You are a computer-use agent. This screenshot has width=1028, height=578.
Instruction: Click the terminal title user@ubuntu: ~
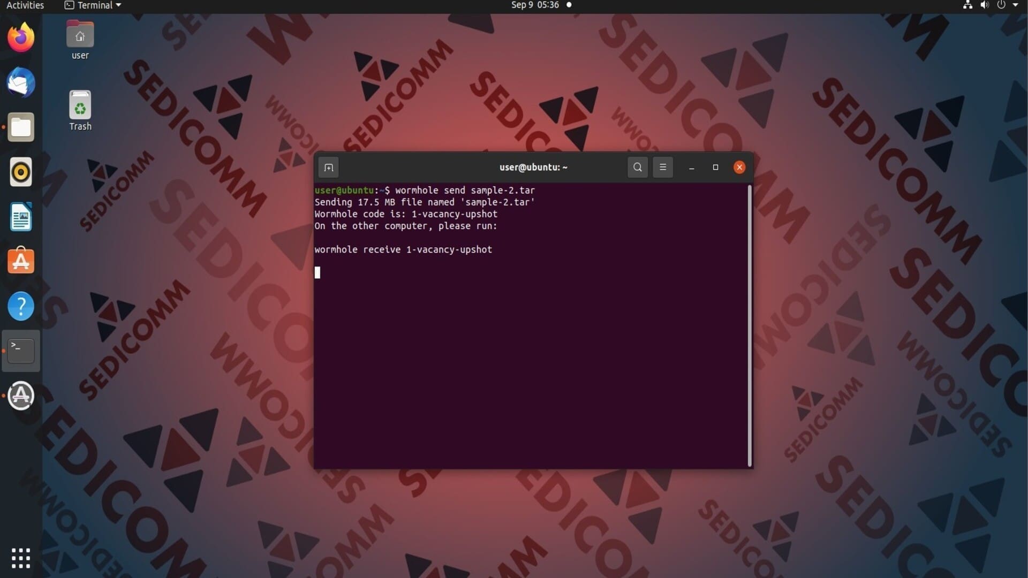point(533,168)
